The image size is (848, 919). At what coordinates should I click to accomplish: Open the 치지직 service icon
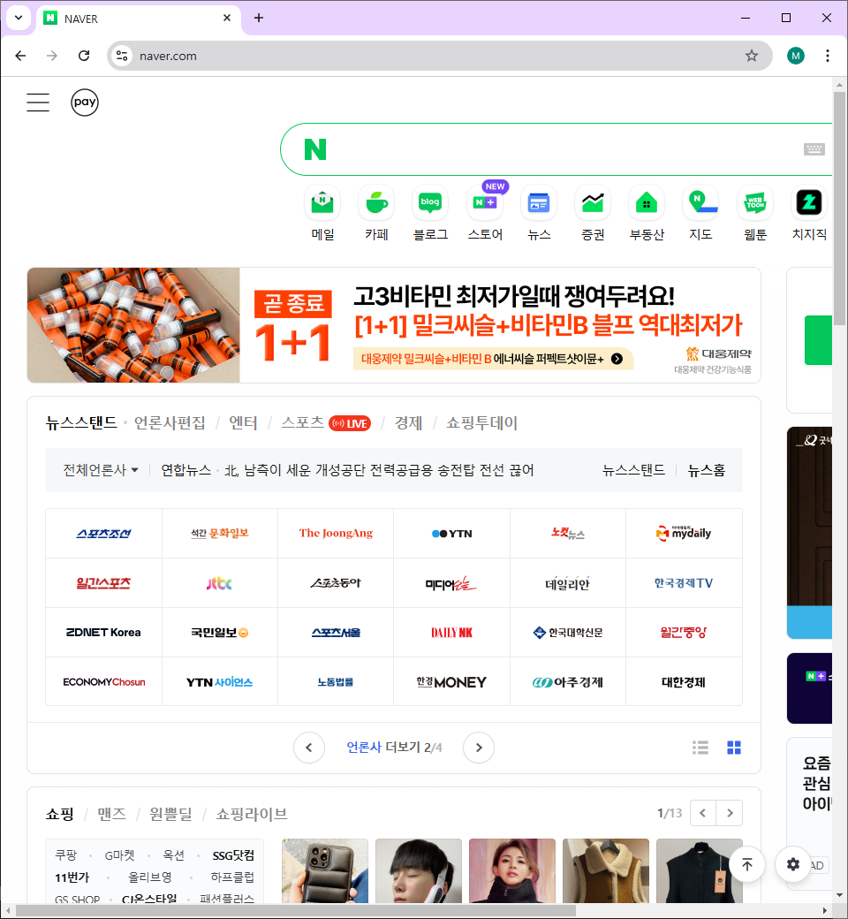pos(808,202)
